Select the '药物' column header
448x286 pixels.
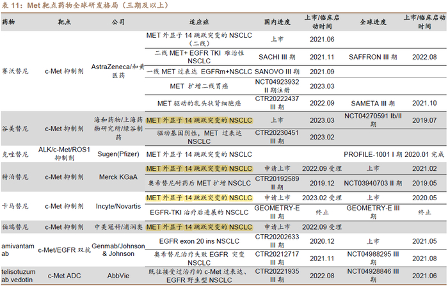pyautogui.click(x=8, y=22)
